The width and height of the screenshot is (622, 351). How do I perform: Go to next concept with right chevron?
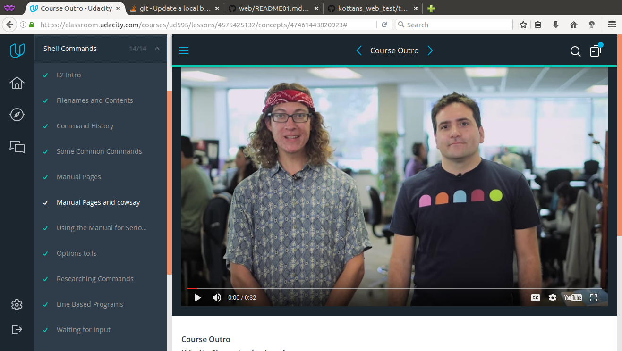[430, 50]
